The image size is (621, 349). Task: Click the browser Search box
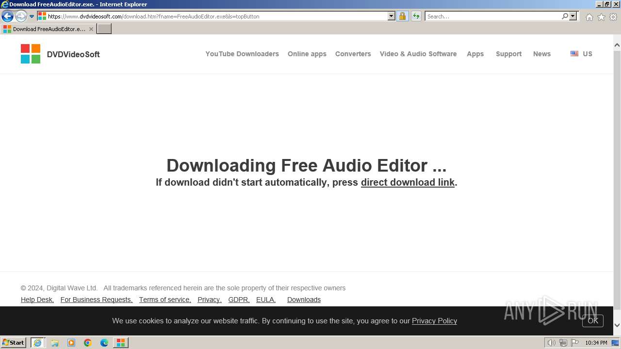point(492,16)
